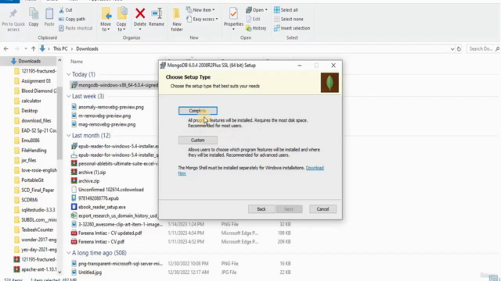Expand the address bar history dropdown
Image resolution: width=501 pixels, height=281 pixels.
point(452,49)
